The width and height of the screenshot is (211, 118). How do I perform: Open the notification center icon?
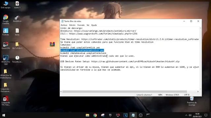point(206,115)
